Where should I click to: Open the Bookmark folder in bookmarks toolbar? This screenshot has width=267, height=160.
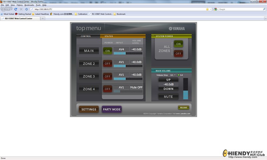119,14
